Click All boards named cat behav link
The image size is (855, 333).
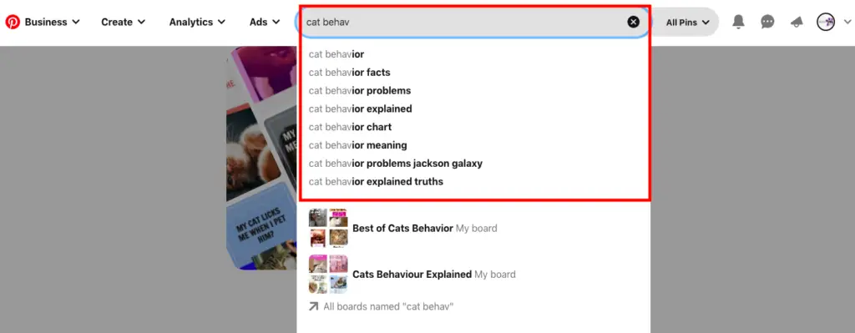pyautogui.click(x=381, y=306)
